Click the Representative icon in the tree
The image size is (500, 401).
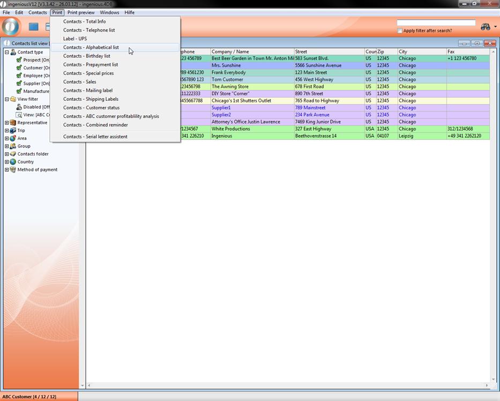tap(13, 123)
